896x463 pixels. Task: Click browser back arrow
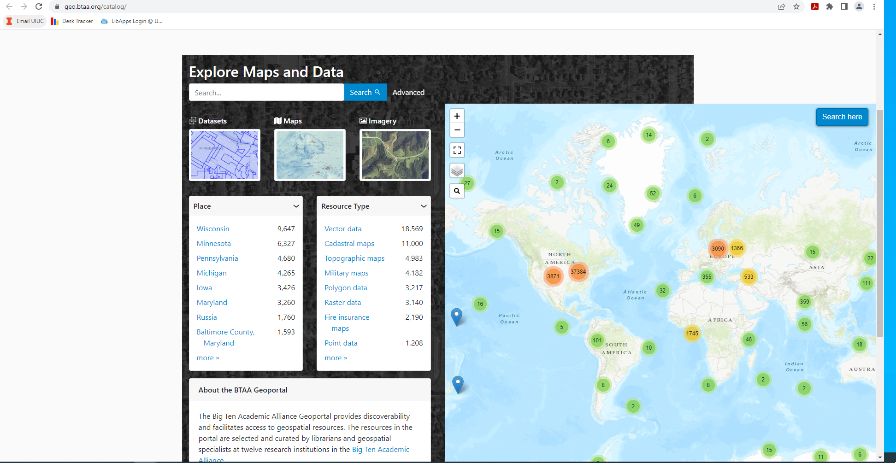pos(9,6)
